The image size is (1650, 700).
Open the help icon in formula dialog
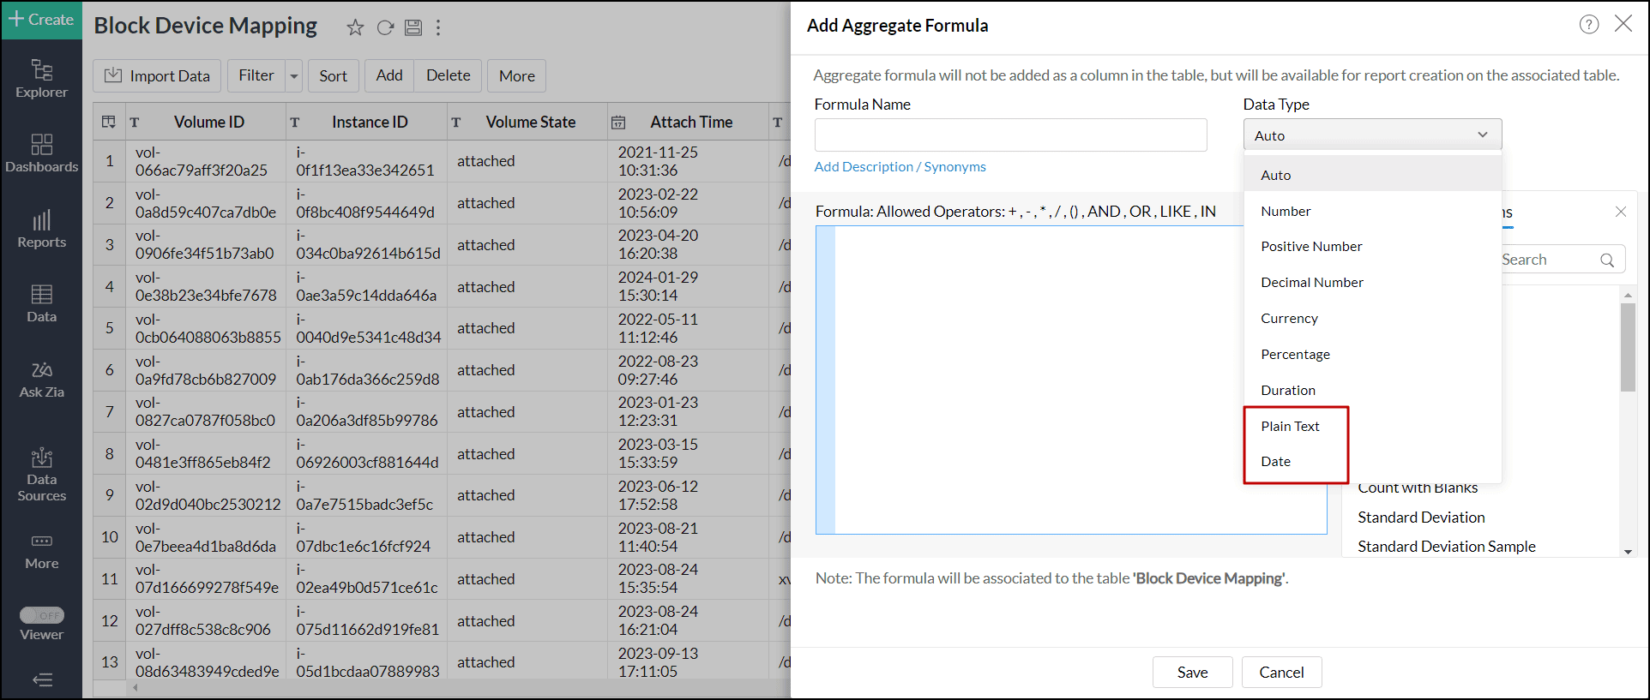click(1588, 25)
